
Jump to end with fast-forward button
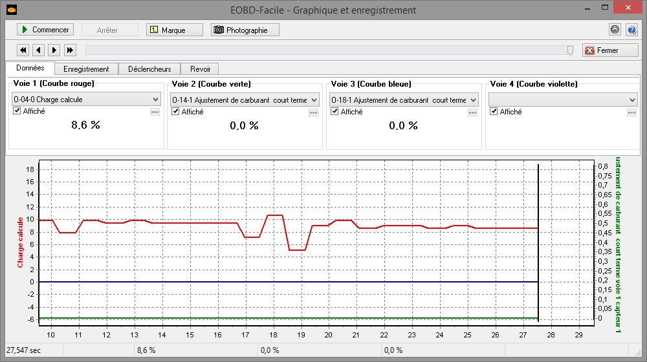70,50
